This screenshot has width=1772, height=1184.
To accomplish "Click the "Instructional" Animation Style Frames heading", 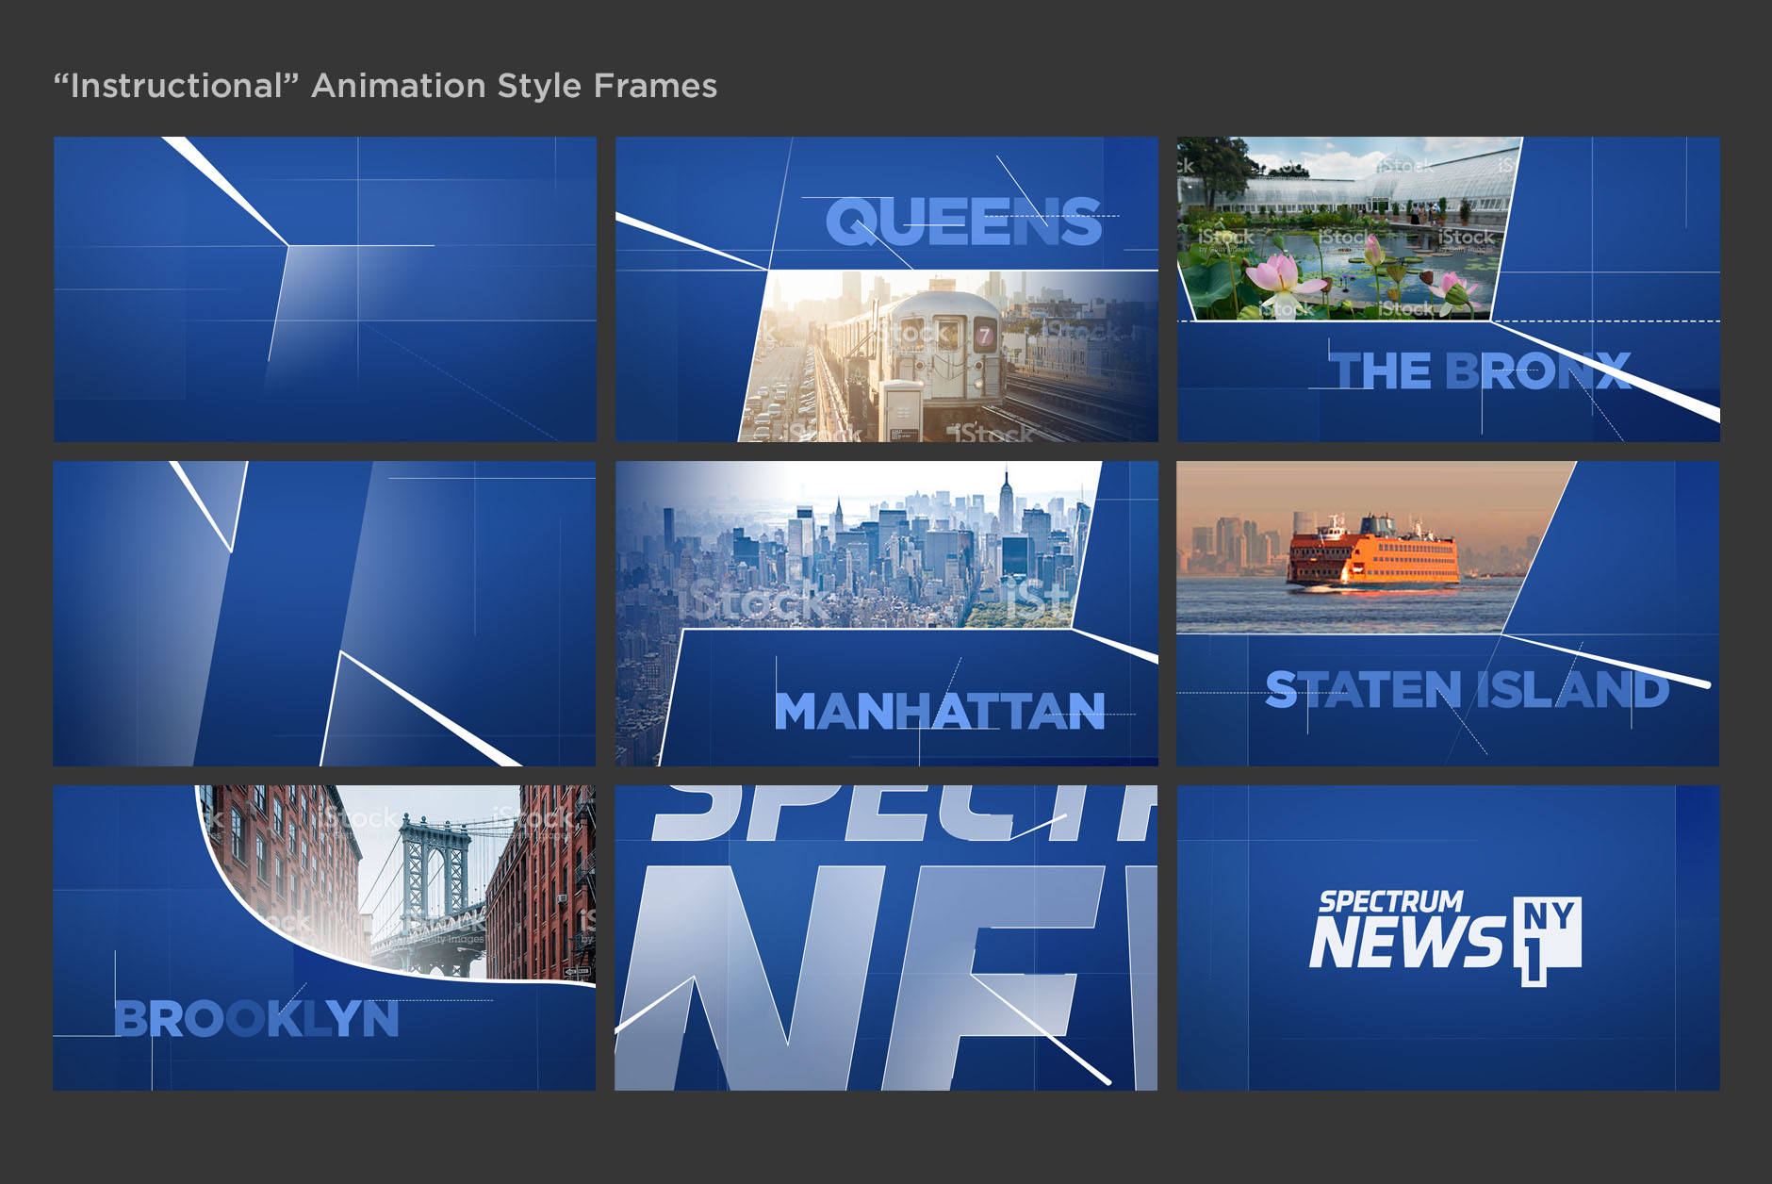I will (385, 86).
